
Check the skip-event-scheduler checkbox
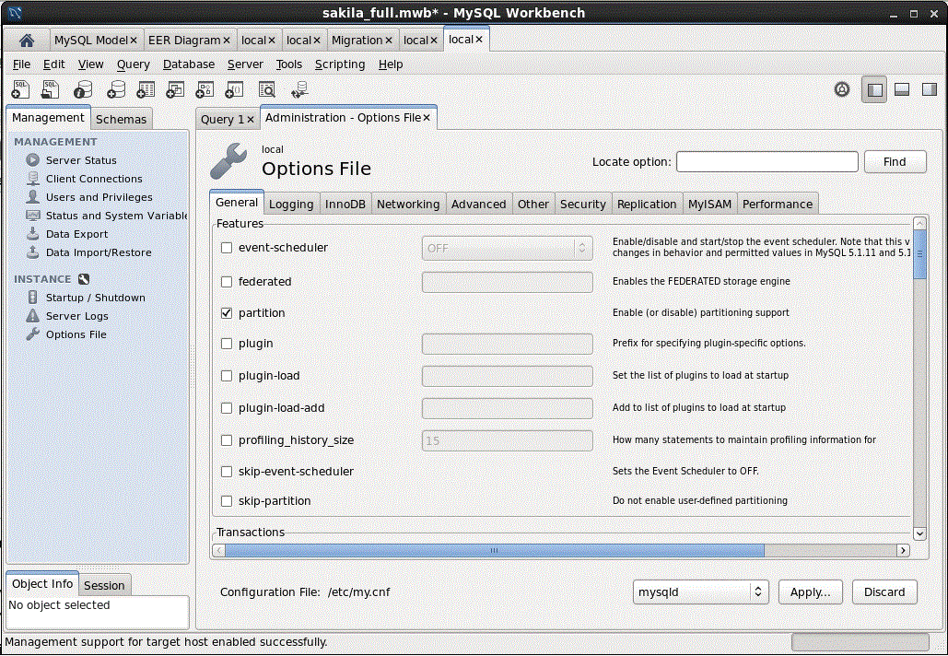pos(227,472)
